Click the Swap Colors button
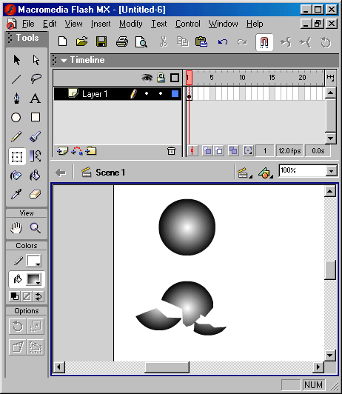342x394 pixels. (38, 296)
